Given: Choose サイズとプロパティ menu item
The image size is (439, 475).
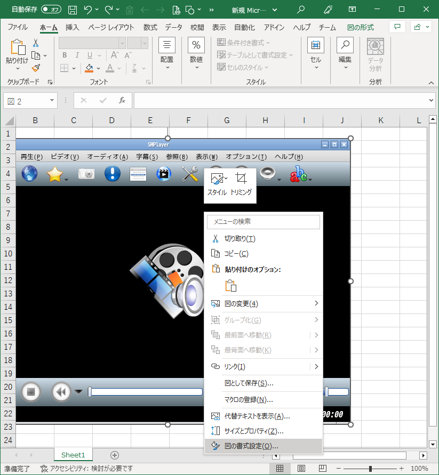Looking at the screenshot, I should (263, 431).
